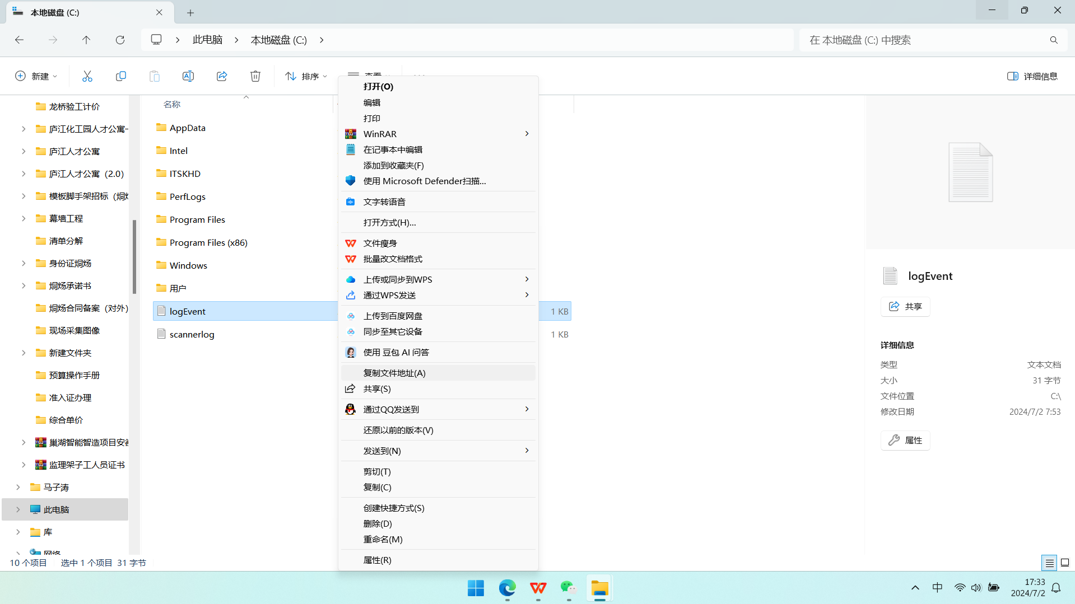Expand 上传或同步到WPS submenu

(527, 279)
